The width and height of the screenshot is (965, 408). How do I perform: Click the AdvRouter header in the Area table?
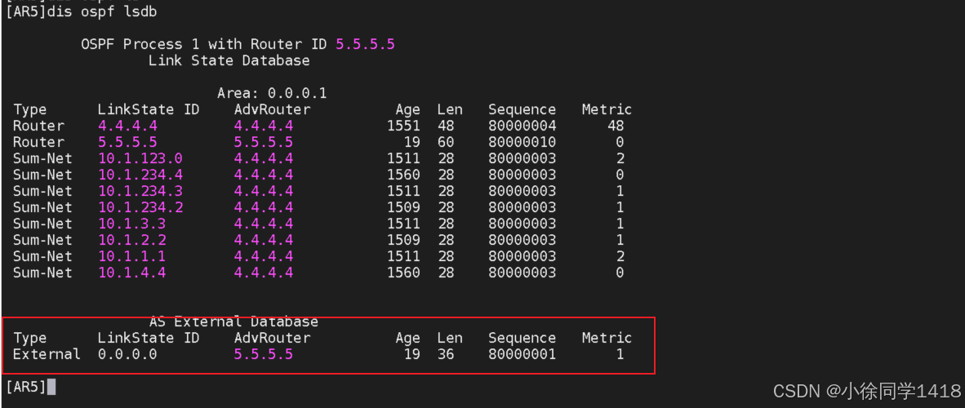click(x=272, y=109)
